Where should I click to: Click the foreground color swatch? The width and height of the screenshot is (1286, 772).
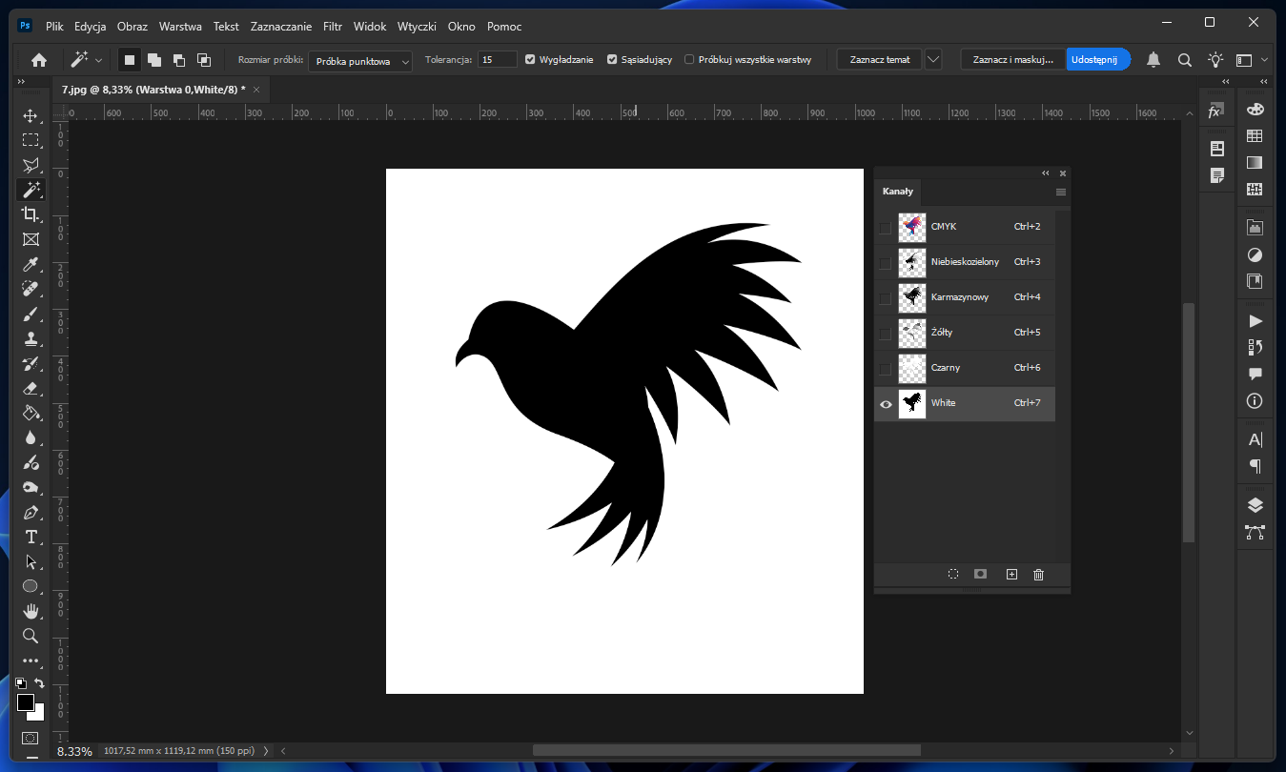26,703
